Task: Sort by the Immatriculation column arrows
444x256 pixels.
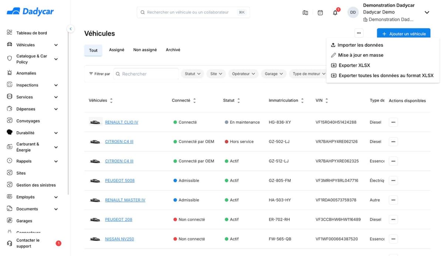Action: [x=302, y=101]
